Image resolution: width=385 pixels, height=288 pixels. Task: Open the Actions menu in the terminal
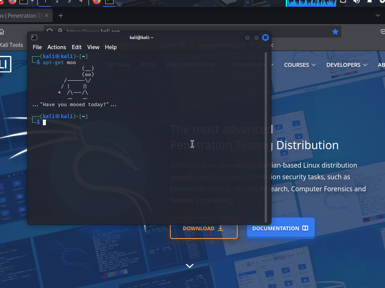point(57,47)
